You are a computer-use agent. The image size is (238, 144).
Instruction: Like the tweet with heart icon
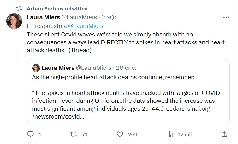tap(120, 134)
